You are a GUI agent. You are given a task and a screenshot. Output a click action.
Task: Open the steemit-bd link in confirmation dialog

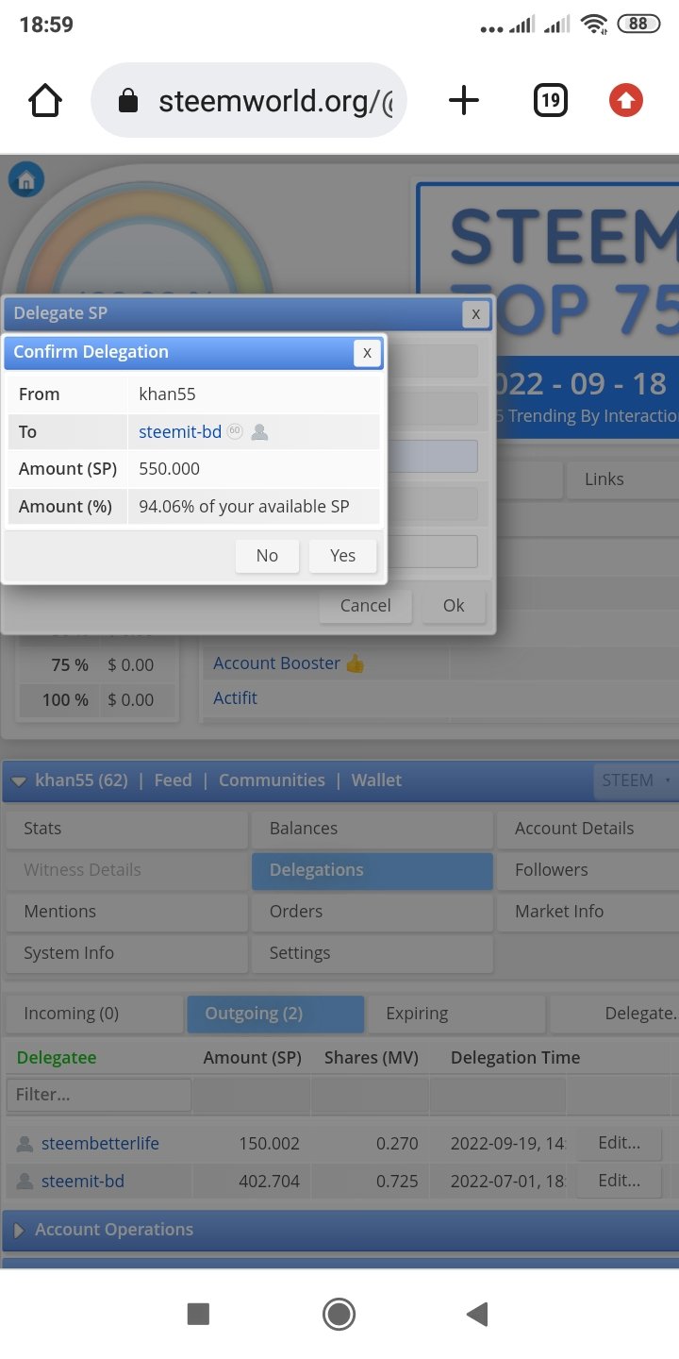pos(180,431)
